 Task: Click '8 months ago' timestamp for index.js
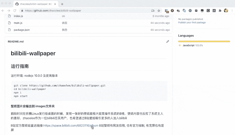[x=161, y=16]
